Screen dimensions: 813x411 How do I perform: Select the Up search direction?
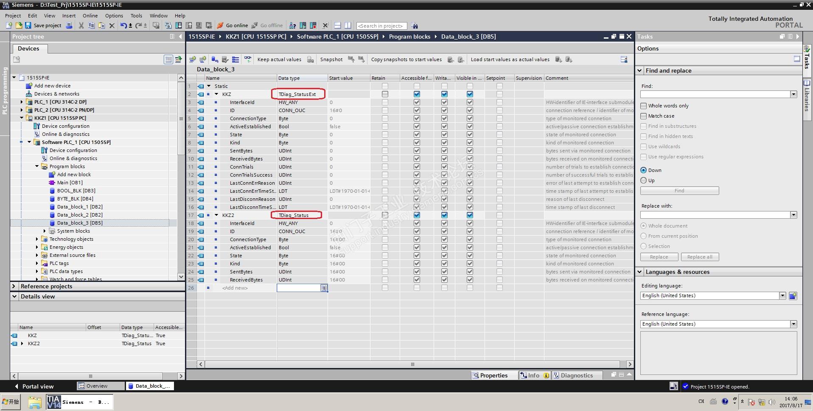click(x=644, y=180)
